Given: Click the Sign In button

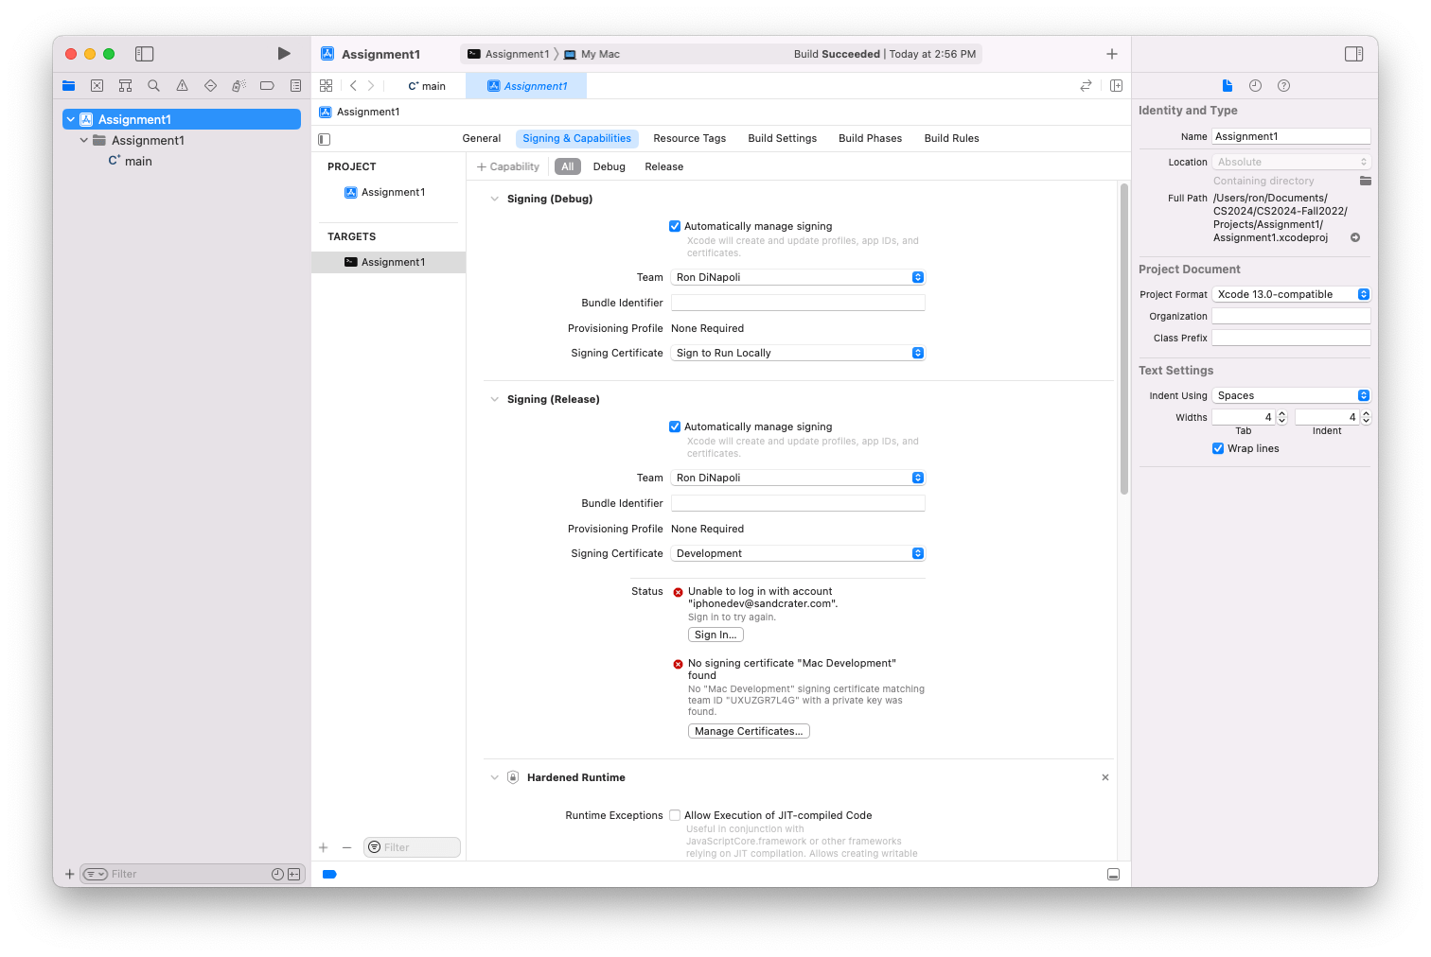Looking at the screenshot, I should pos(715,635).
